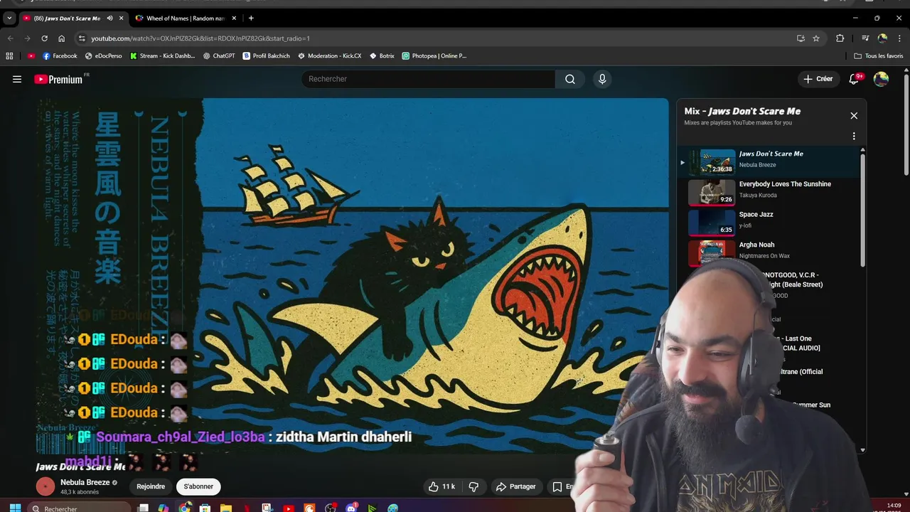910x512 pixels.
Task: Open the YouTube icon bookmark
Action: pos(31,55)
